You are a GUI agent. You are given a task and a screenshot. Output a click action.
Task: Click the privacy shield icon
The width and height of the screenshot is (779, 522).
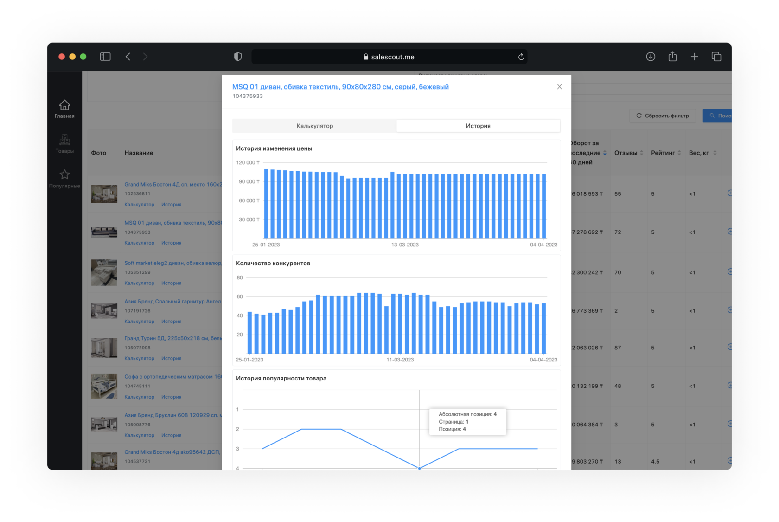click(x=238, y=57)
